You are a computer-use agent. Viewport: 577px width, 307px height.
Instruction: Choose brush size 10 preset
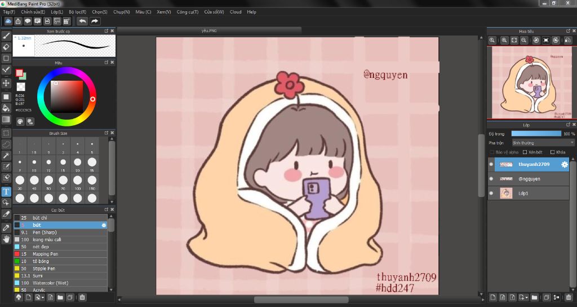tap(34, 164)
